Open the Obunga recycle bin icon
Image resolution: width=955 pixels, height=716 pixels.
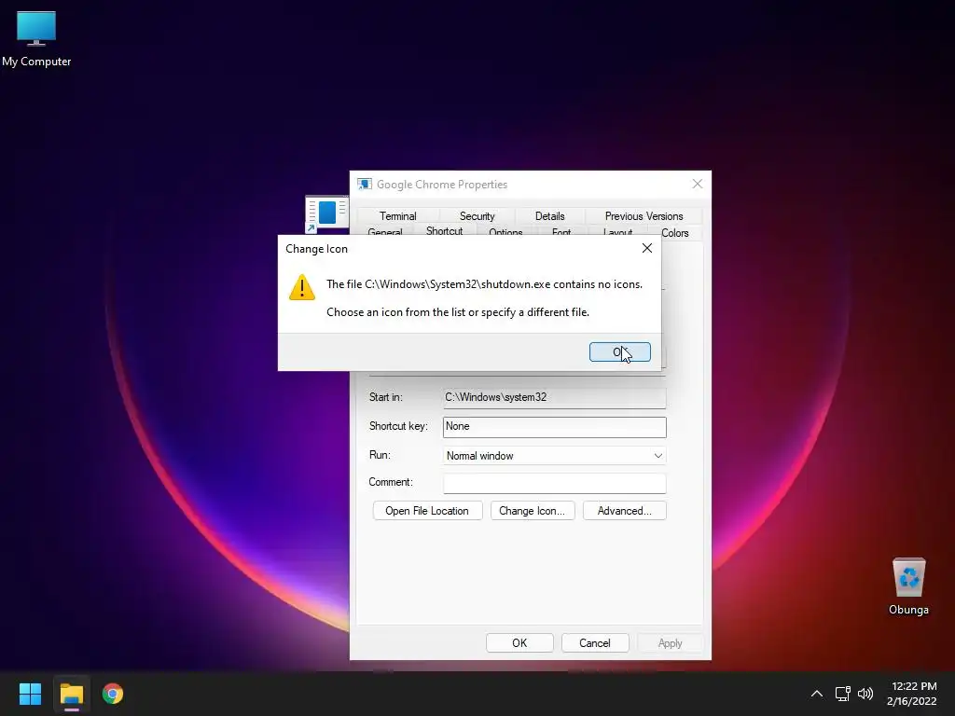[x=908, y=585]
